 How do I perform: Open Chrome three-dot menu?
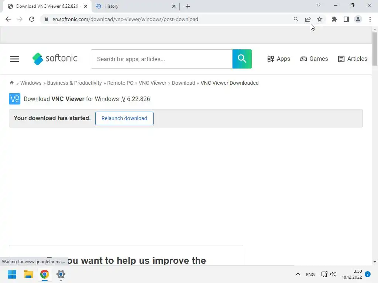pos(370,19)
